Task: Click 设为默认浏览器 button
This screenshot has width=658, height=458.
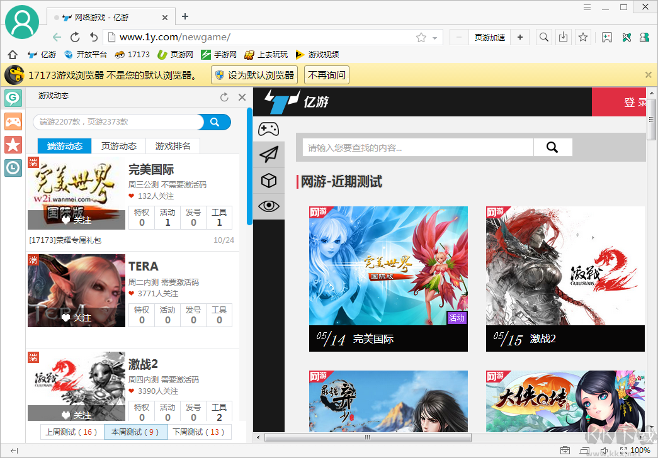Action: point(254,75)
